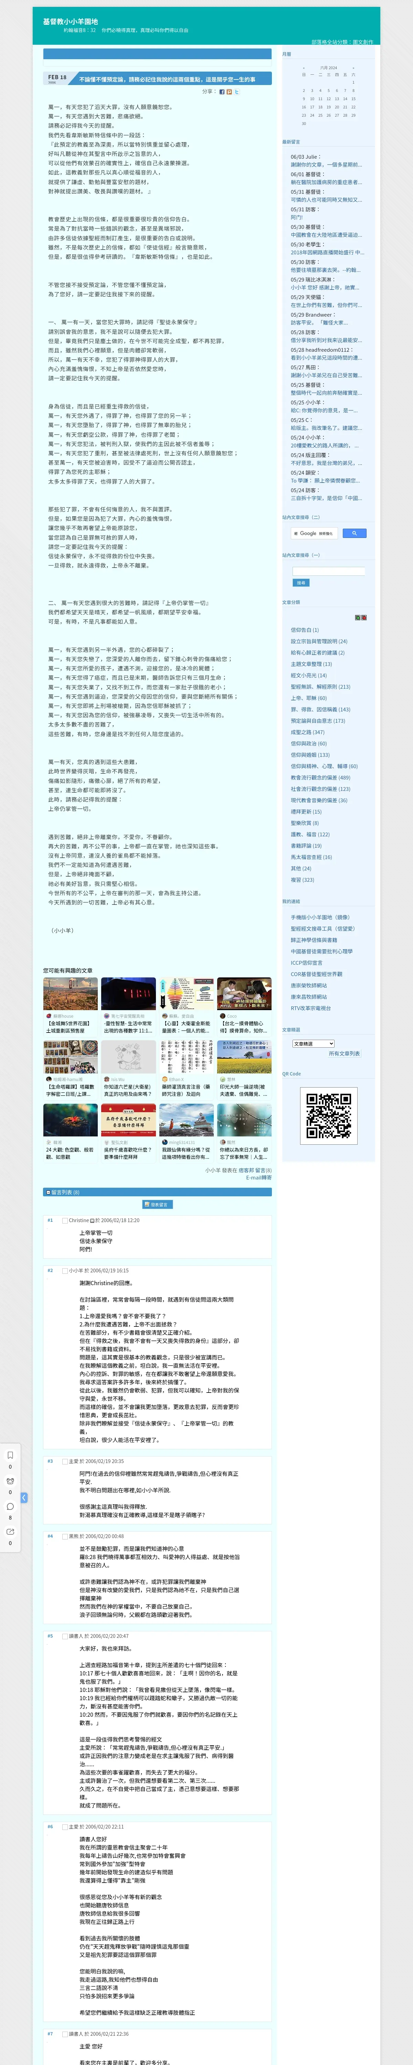413x2065 pixels.
Task: Collapse all categories with red minus icon
Action: click(x=364, y=618)
